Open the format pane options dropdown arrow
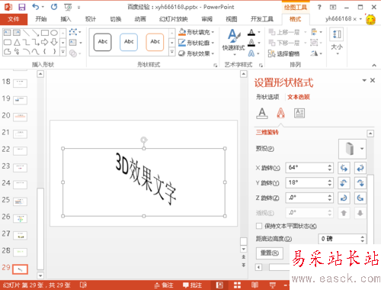Image resolution: width=381 pixels, height=290 pixels. (364, 80)
